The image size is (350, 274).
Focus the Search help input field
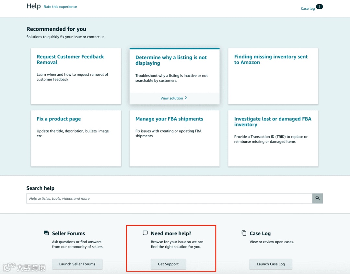169,198
